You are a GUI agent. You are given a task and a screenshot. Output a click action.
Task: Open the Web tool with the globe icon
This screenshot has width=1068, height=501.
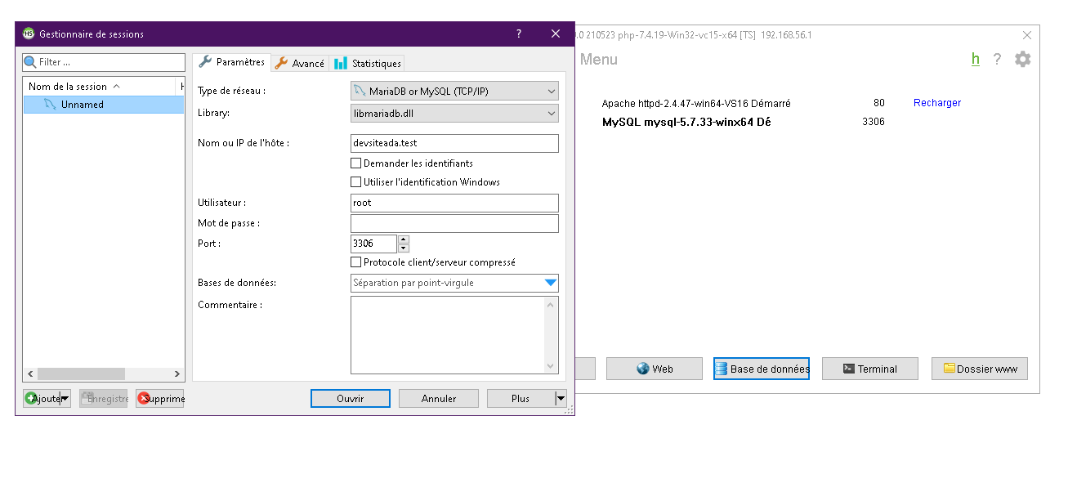tap(654, 369)
